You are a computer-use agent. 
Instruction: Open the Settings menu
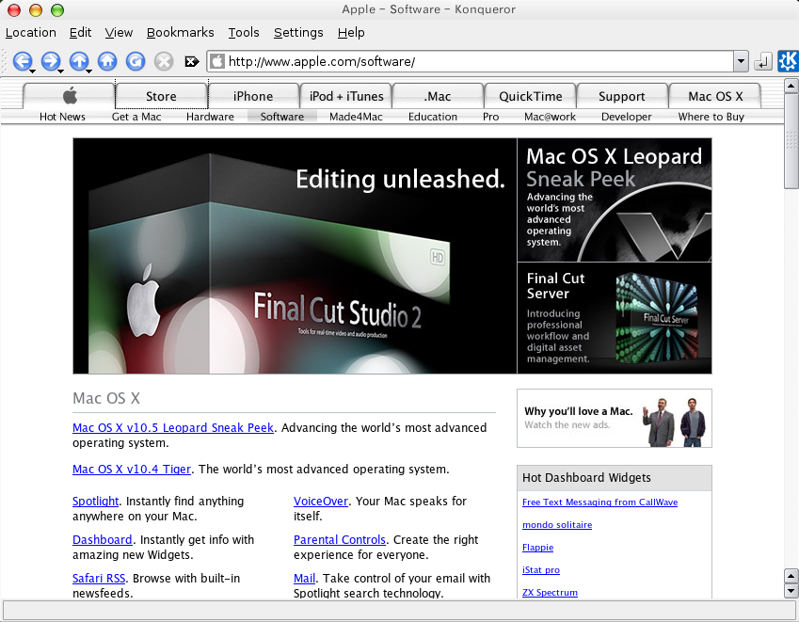[x=298, y=33]
